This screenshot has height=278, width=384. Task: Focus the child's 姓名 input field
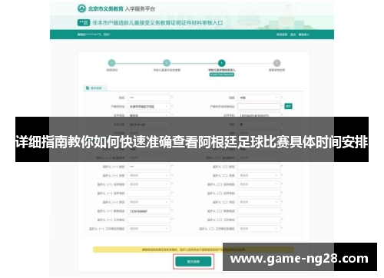click(x=149, y=98)
